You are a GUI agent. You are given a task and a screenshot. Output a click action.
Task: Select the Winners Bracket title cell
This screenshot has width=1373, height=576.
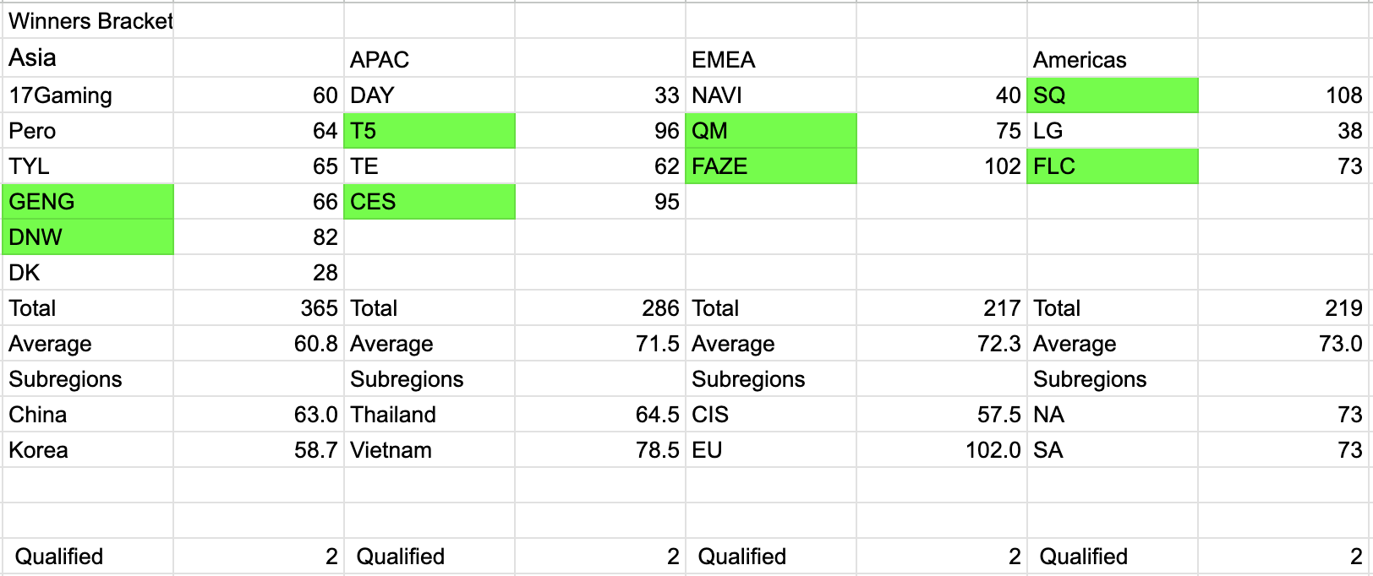90,21
